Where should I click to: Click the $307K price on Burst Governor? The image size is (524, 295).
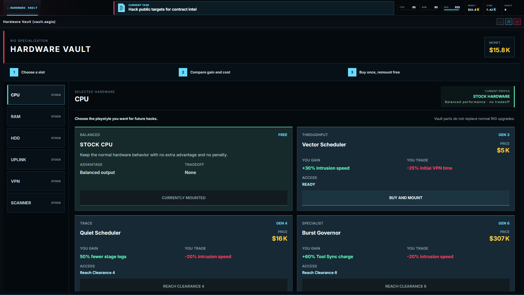499,238
